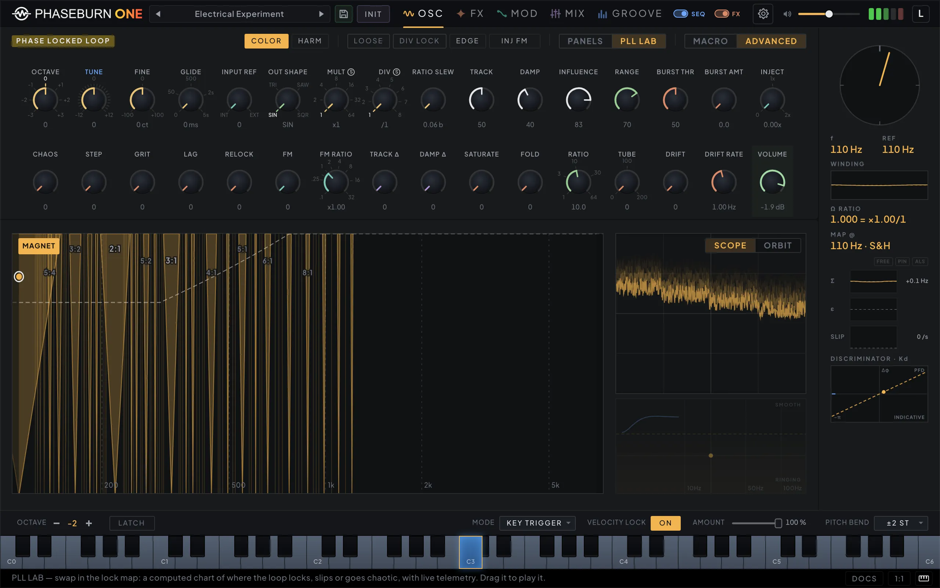Select the HARM view tab

(310, 41)
